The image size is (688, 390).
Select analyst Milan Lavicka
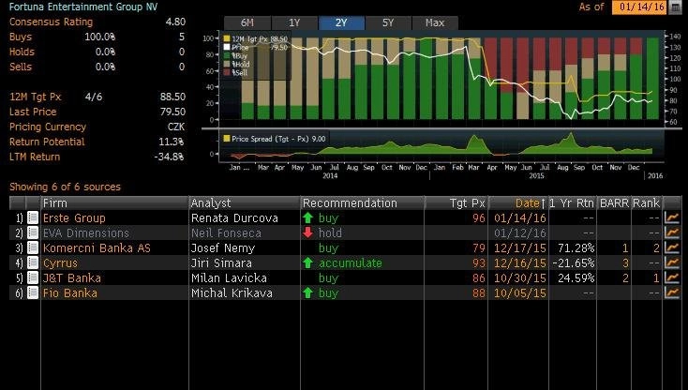pos(229,277)
